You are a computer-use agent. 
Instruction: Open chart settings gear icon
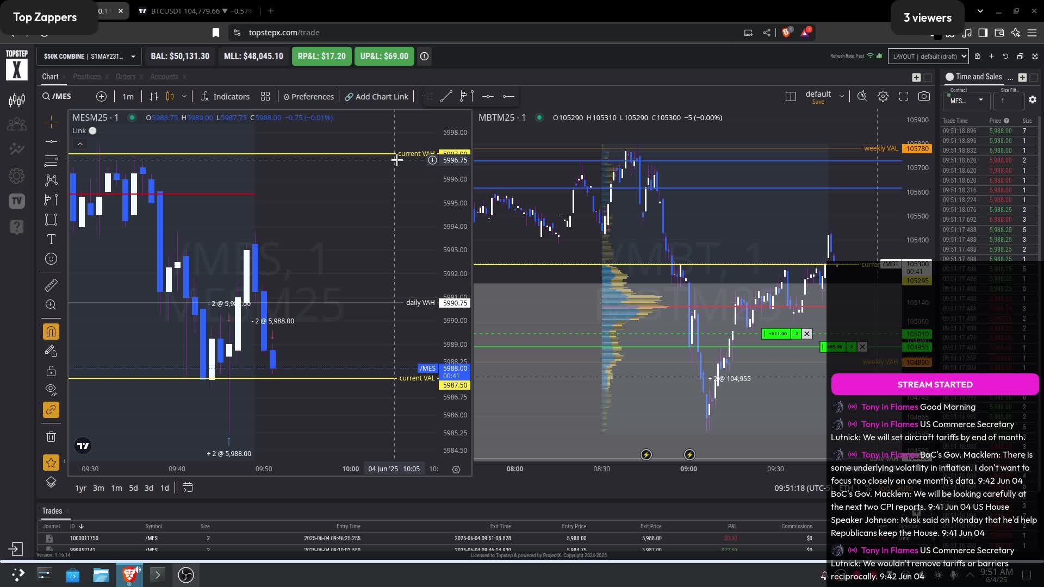pos(883,96)
